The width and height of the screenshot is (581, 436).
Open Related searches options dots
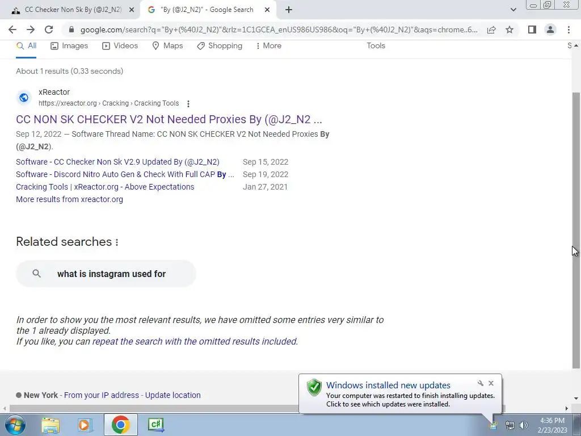coord(117,242)
